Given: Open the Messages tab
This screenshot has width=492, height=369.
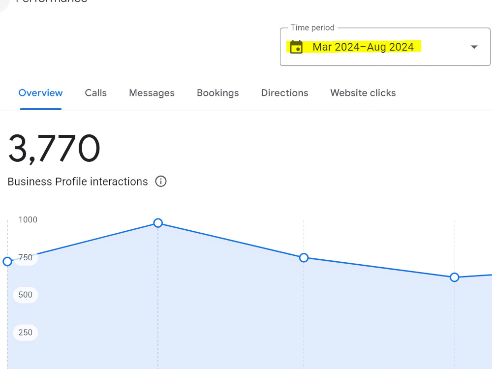Looking at the screenshot, I should click(x=152, y=93).
